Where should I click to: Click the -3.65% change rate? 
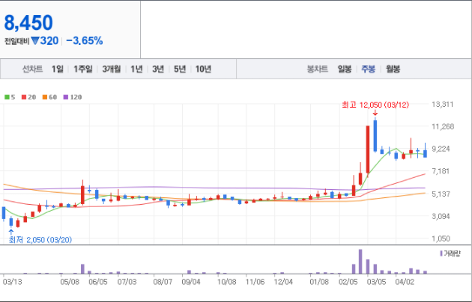(85, 40)
